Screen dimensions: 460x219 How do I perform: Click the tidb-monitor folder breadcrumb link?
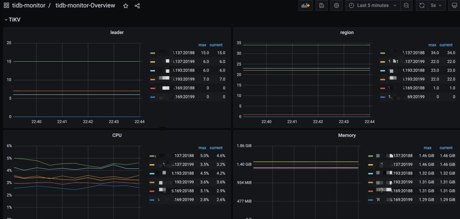(29, 6)
